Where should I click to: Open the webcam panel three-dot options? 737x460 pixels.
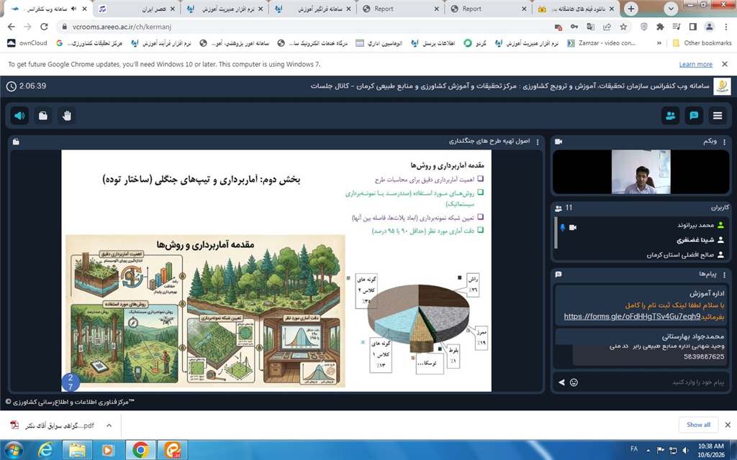click(724, 142)
